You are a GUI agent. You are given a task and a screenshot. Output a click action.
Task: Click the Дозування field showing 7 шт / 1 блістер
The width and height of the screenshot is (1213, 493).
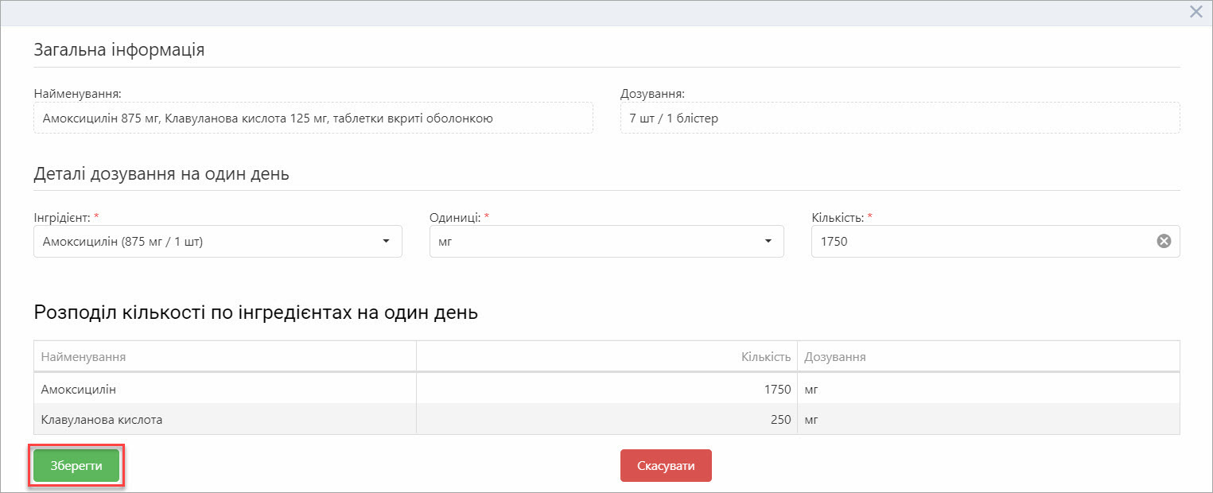click(x=899, y=118)
